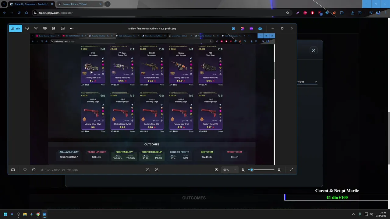Zoom in with the plus magnifier
This screenshot has width=390, height=219.
point(279,170)
